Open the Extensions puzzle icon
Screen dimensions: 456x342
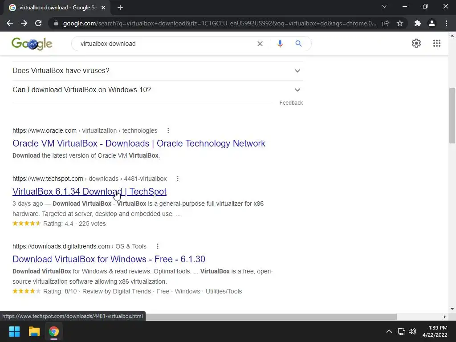point(418,23)
